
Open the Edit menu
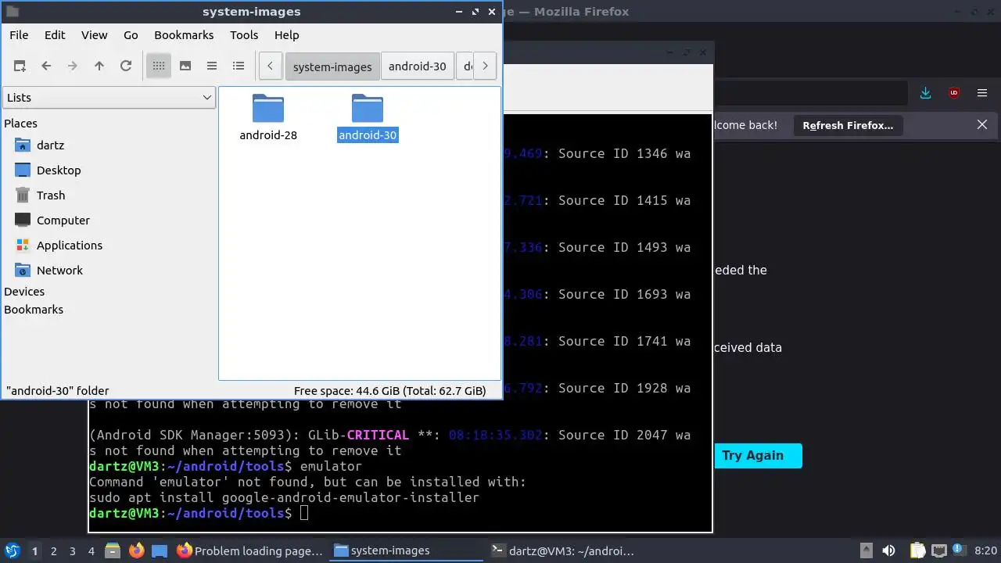[55, 35]
